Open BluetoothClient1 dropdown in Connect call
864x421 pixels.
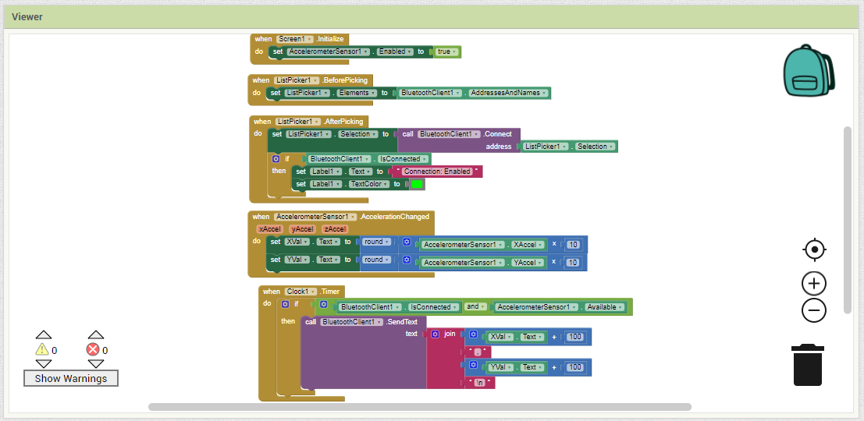(449, 134)
